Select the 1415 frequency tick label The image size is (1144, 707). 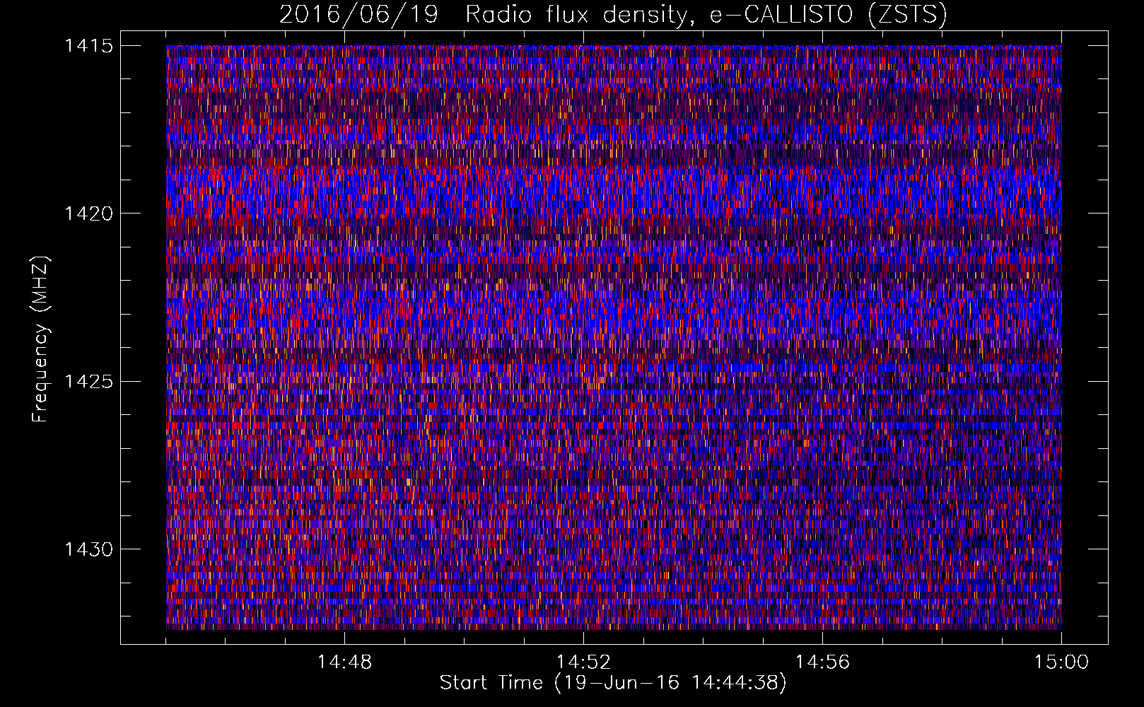click(89, 46)
